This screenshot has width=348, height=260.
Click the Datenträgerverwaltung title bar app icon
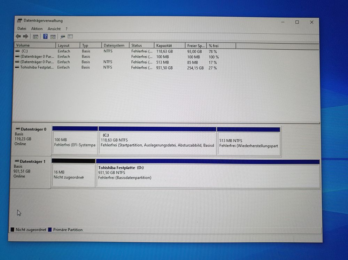(x=20, y=21)
